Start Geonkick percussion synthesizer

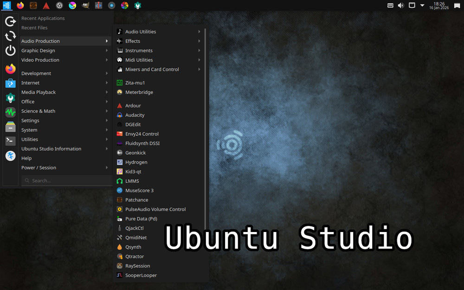click(x=136, y=152)
